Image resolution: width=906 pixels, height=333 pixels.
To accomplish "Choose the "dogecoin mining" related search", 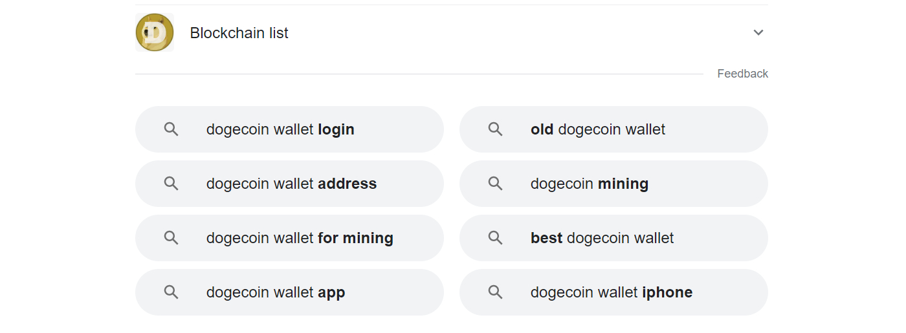I will (x=590, y=184).
